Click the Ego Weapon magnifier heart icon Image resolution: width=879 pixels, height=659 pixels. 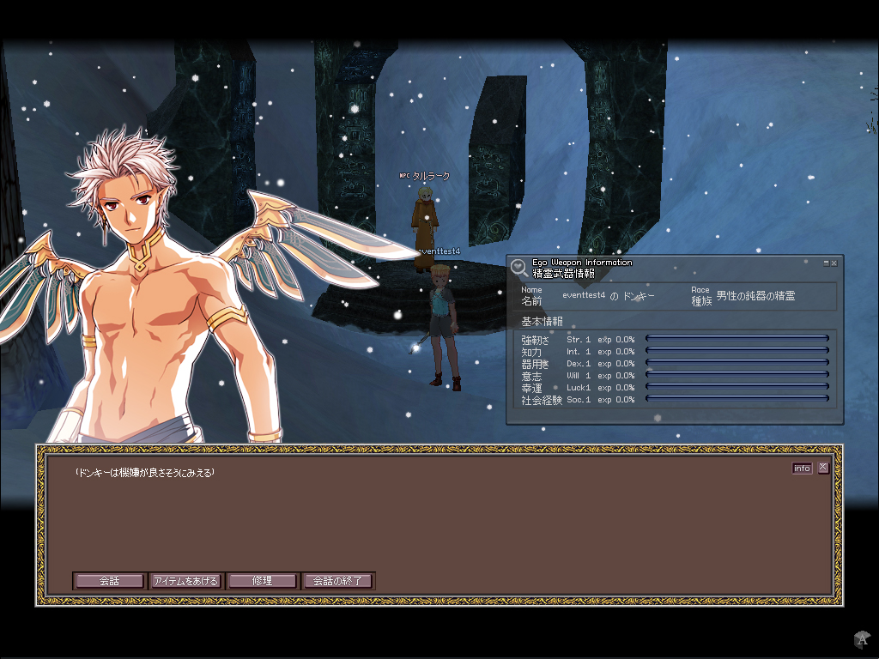[x=519, y=268]
